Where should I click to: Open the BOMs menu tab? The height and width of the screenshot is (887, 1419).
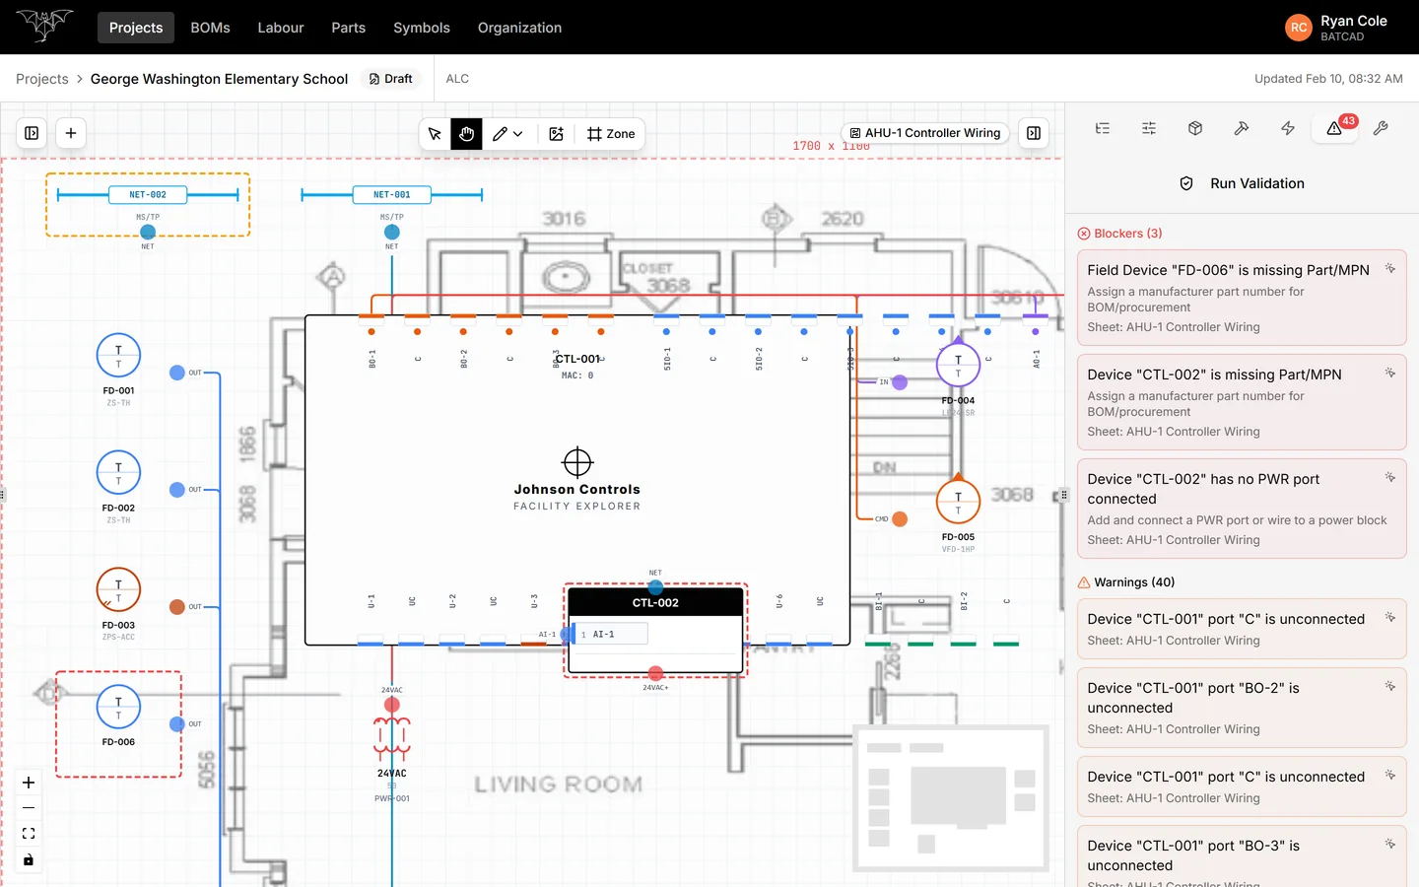coord(210,28)
